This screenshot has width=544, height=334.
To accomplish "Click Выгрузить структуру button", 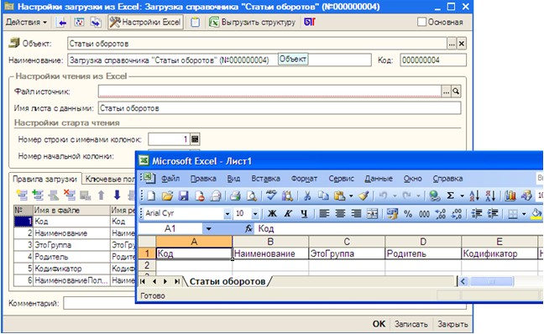I will (x=252, y=22).
